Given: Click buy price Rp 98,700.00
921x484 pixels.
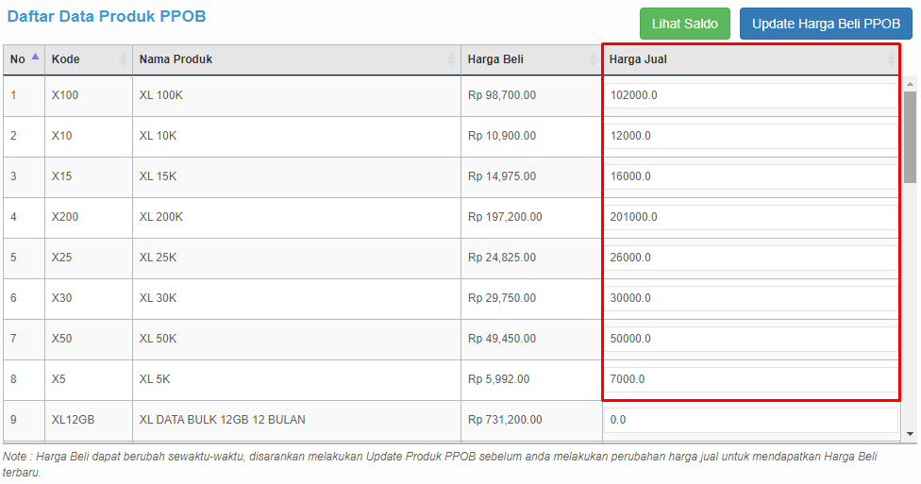Looking at the screenshot, I should click(x=502, y=95).
